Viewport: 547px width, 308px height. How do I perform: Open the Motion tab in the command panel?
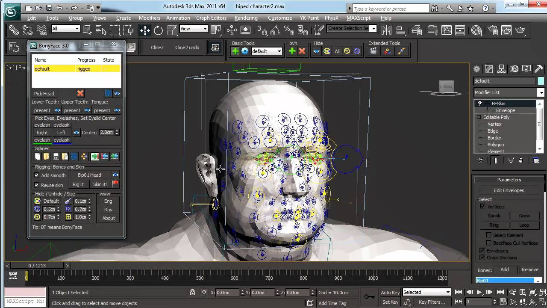tap(514, 69)
